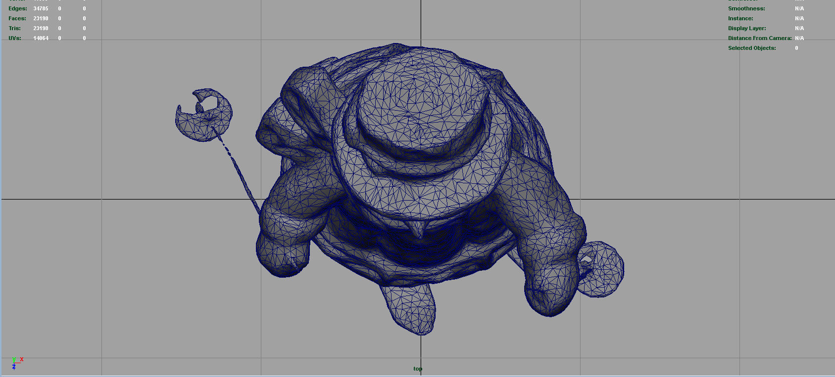Click the 23190 value in the Tris row
This screenshot has width=835, height=377.
[x=41, y=28]
